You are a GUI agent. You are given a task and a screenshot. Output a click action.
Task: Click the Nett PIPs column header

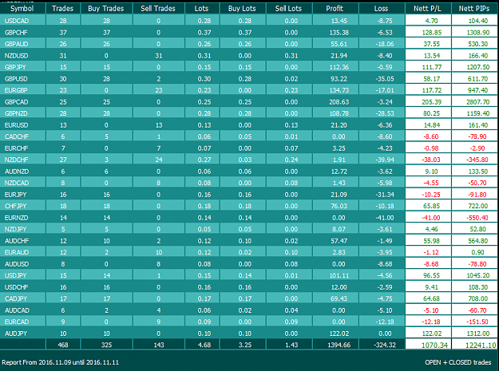[x=474, y=9]
